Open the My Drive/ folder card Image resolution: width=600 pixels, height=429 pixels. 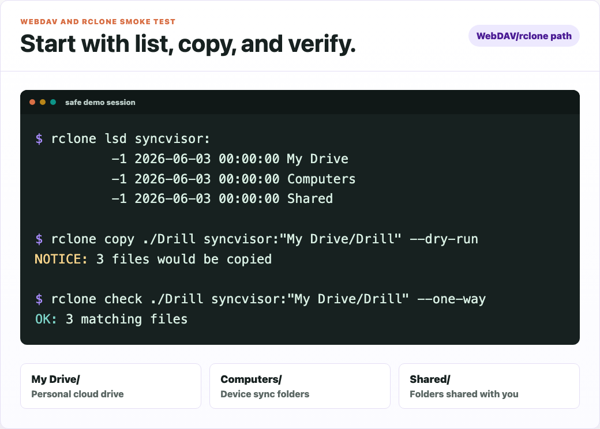point(111,386)
